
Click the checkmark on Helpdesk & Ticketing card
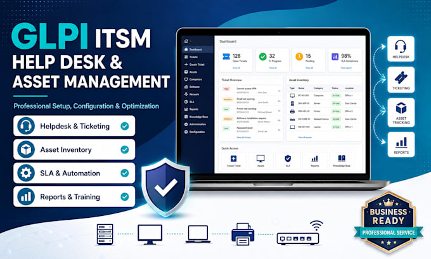pyautogui.click(x=125, y=126)
